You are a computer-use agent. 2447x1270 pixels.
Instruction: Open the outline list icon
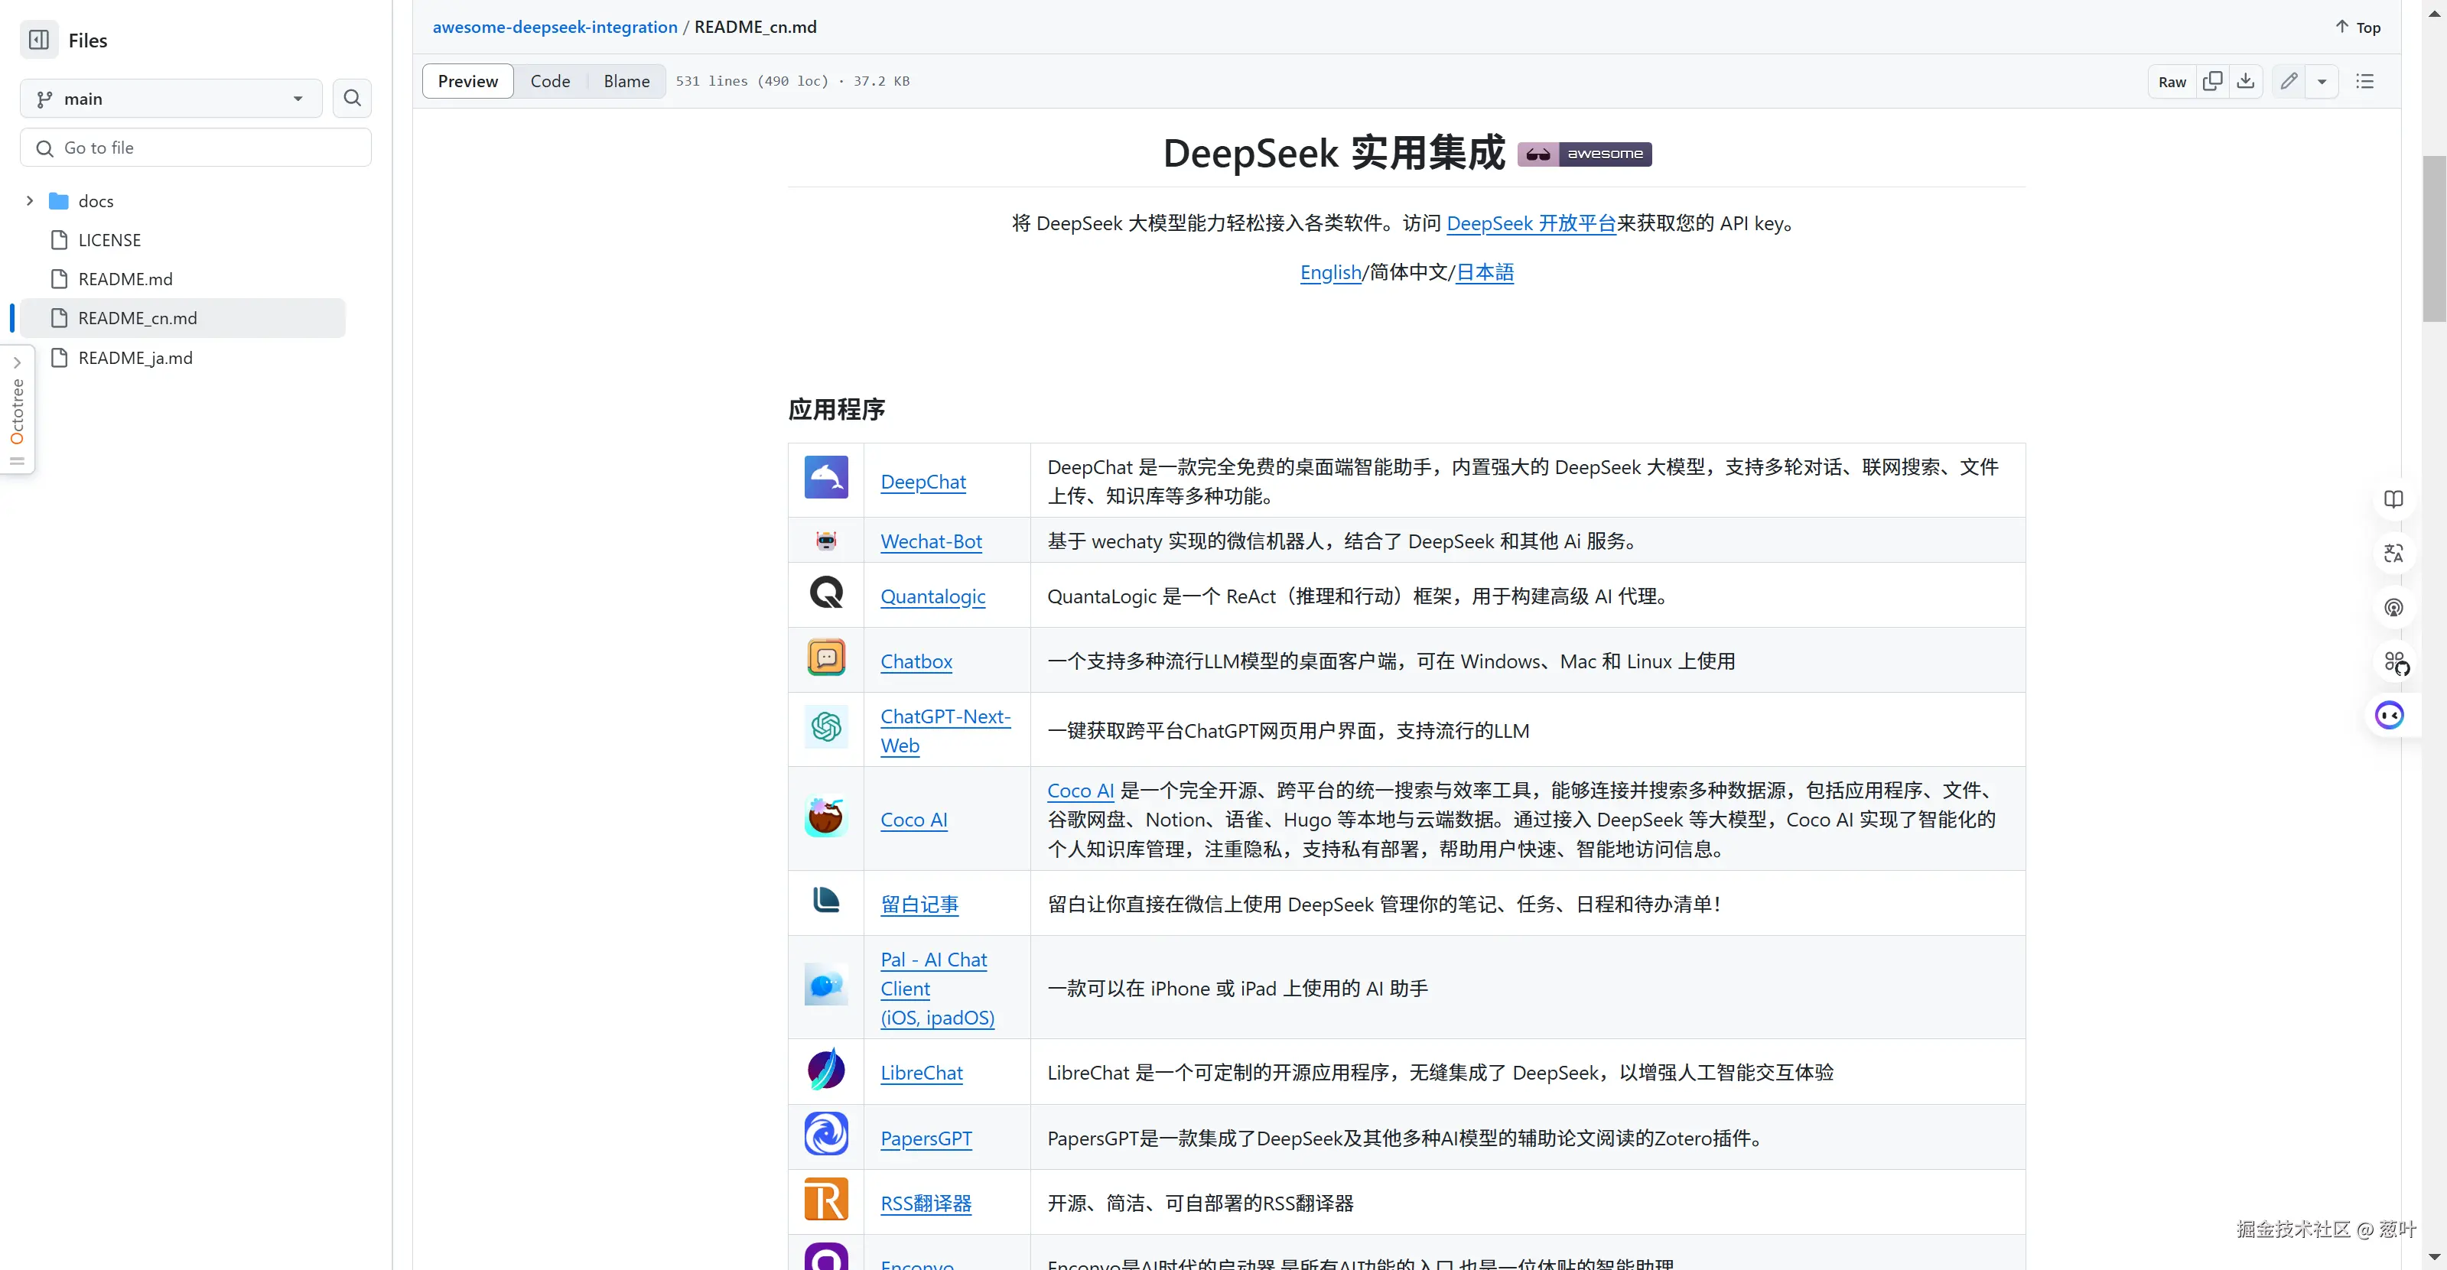point(2365,82)
